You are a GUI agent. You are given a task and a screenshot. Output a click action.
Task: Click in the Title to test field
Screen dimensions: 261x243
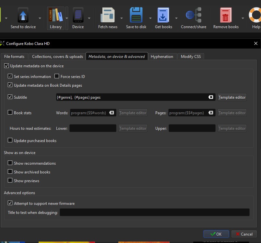(154, 212)
